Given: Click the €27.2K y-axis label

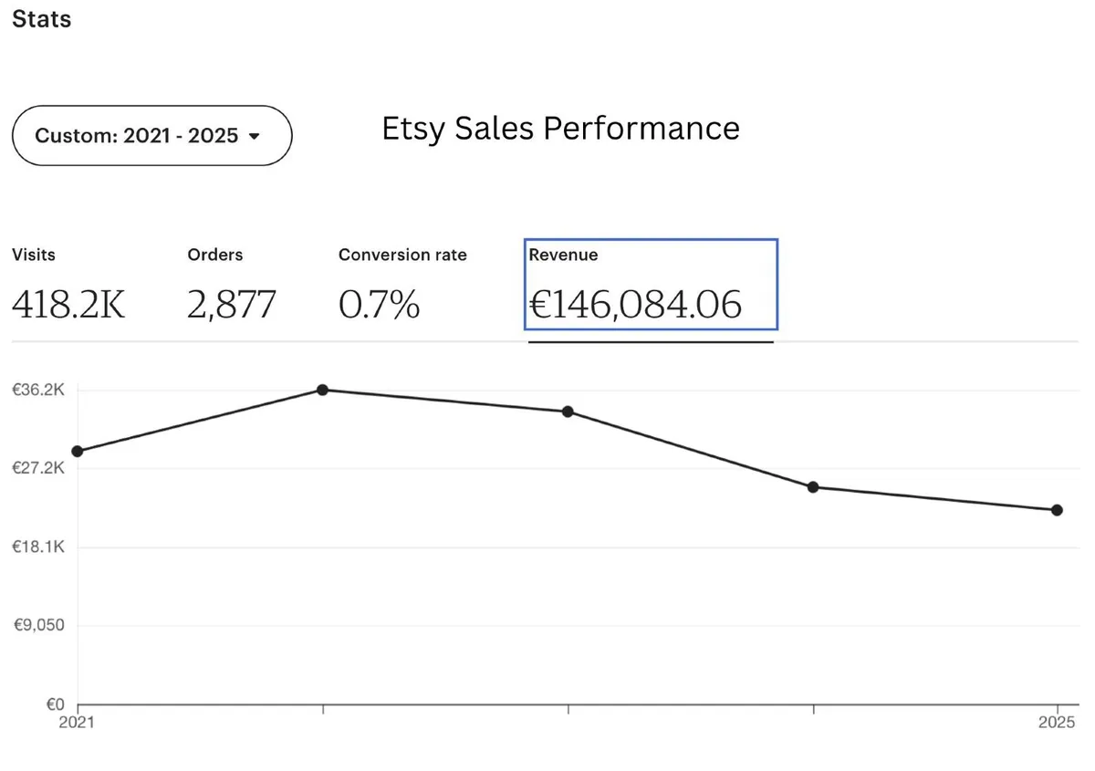Looking at the screenshot, I should click(37, 468).
